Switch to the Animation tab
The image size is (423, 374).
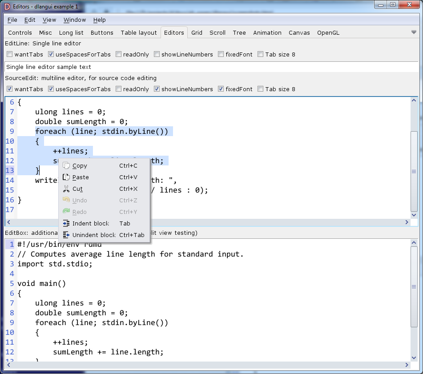(x=267, y=33)
